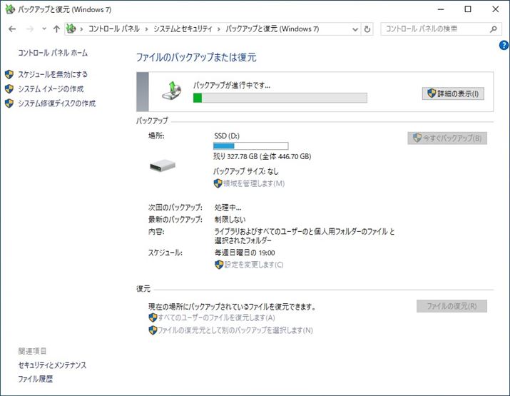Select バックアップと復元 (Windows 7) breadcrumb
Viewport: 510px width, 396px height.
(x=272, y=29)
